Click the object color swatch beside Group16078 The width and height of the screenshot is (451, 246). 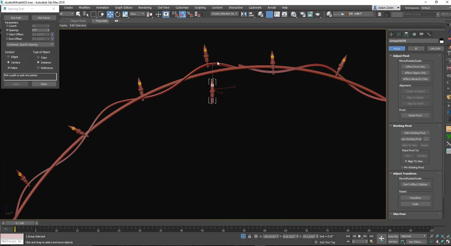tap(441, 41)
